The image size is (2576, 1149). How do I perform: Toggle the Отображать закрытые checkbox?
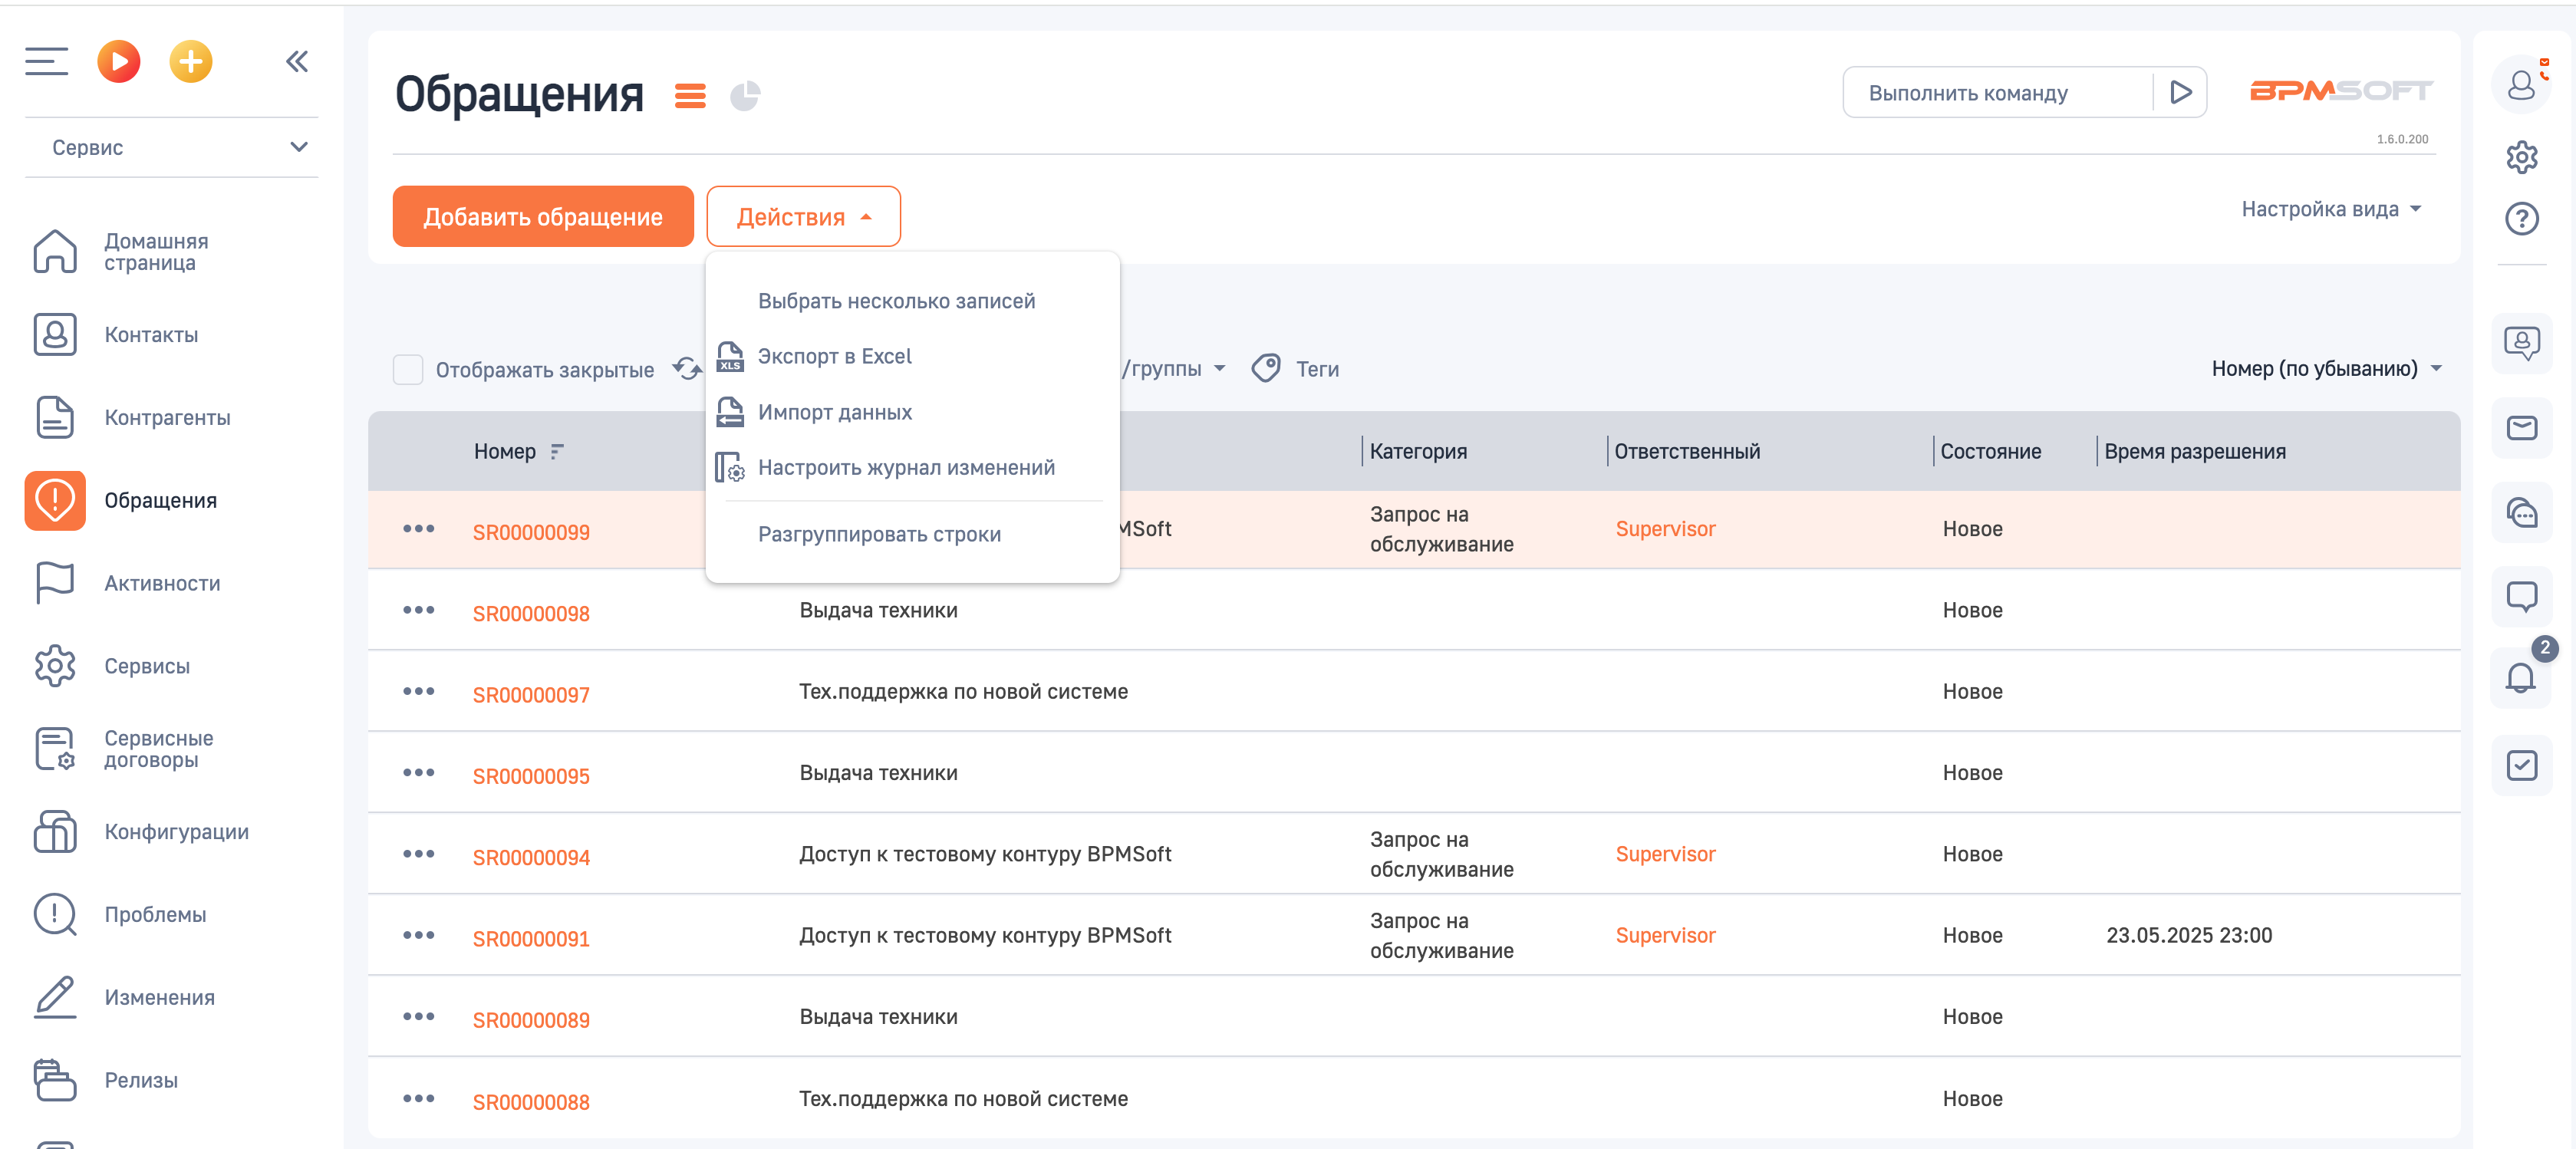[407, 370]
